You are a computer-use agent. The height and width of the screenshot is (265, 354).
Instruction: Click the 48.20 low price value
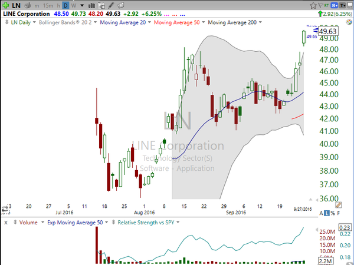pos(96,14)
